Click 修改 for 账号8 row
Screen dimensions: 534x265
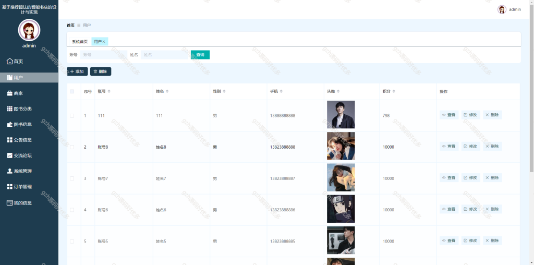[471, 147]
